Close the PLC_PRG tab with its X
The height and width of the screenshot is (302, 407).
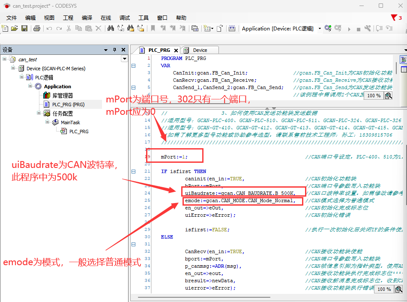click(176, 51)
